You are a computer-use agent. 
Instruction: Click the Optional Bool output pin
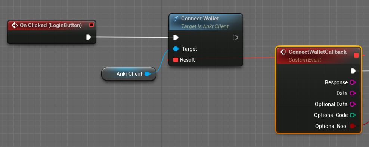352,126
